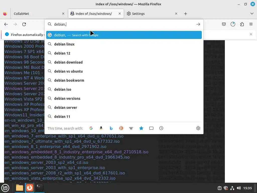
Task: Download en_windows_server_2003_sp2_x64_cd.iso
Action: (x=46, y=162)
